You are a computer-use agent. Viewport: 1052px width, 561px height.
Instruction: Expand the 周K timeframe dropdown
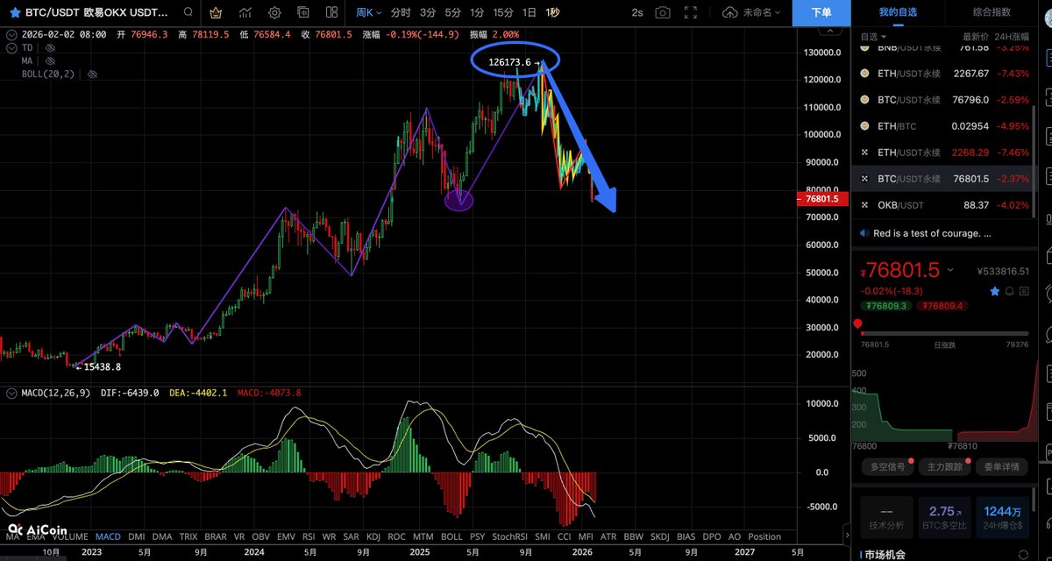(368, 13)
